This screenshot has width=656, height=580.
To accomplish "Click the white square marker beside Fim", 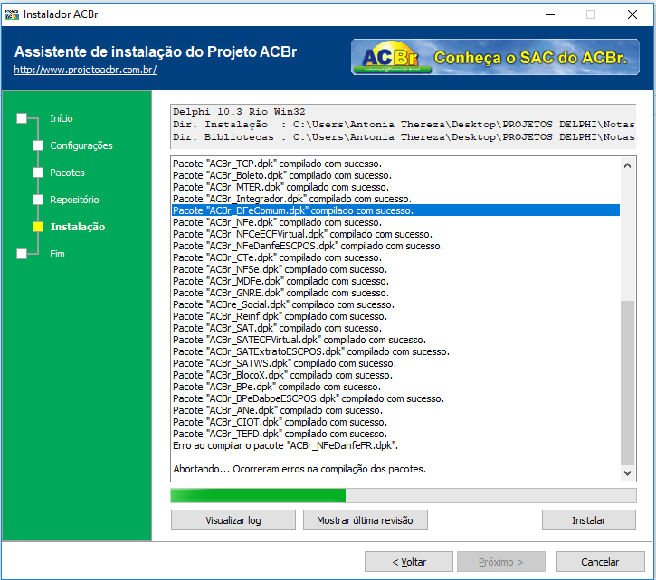I will click(22, 254).
